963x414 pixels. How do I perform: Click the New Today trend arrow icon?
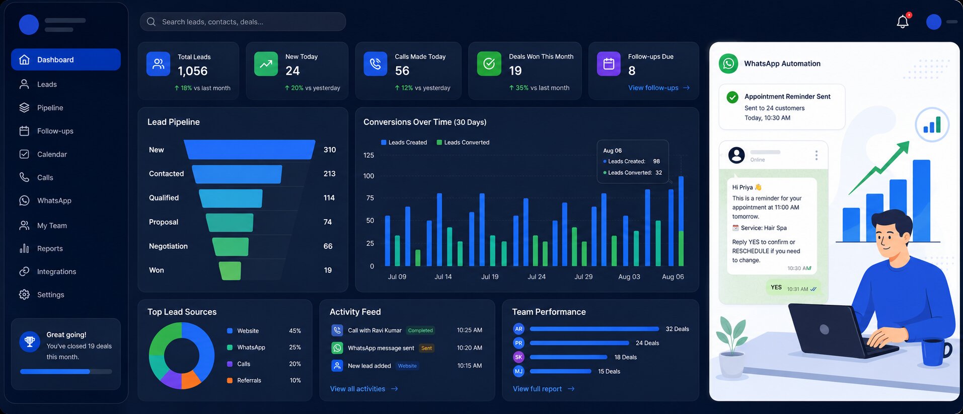click(x=266, y=64)
